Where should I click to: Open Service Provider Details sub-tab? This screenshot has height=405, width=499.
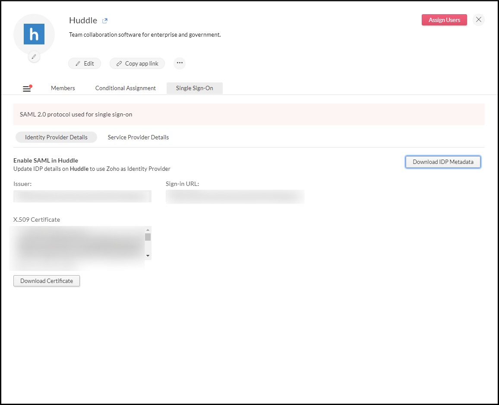(138, 137)
